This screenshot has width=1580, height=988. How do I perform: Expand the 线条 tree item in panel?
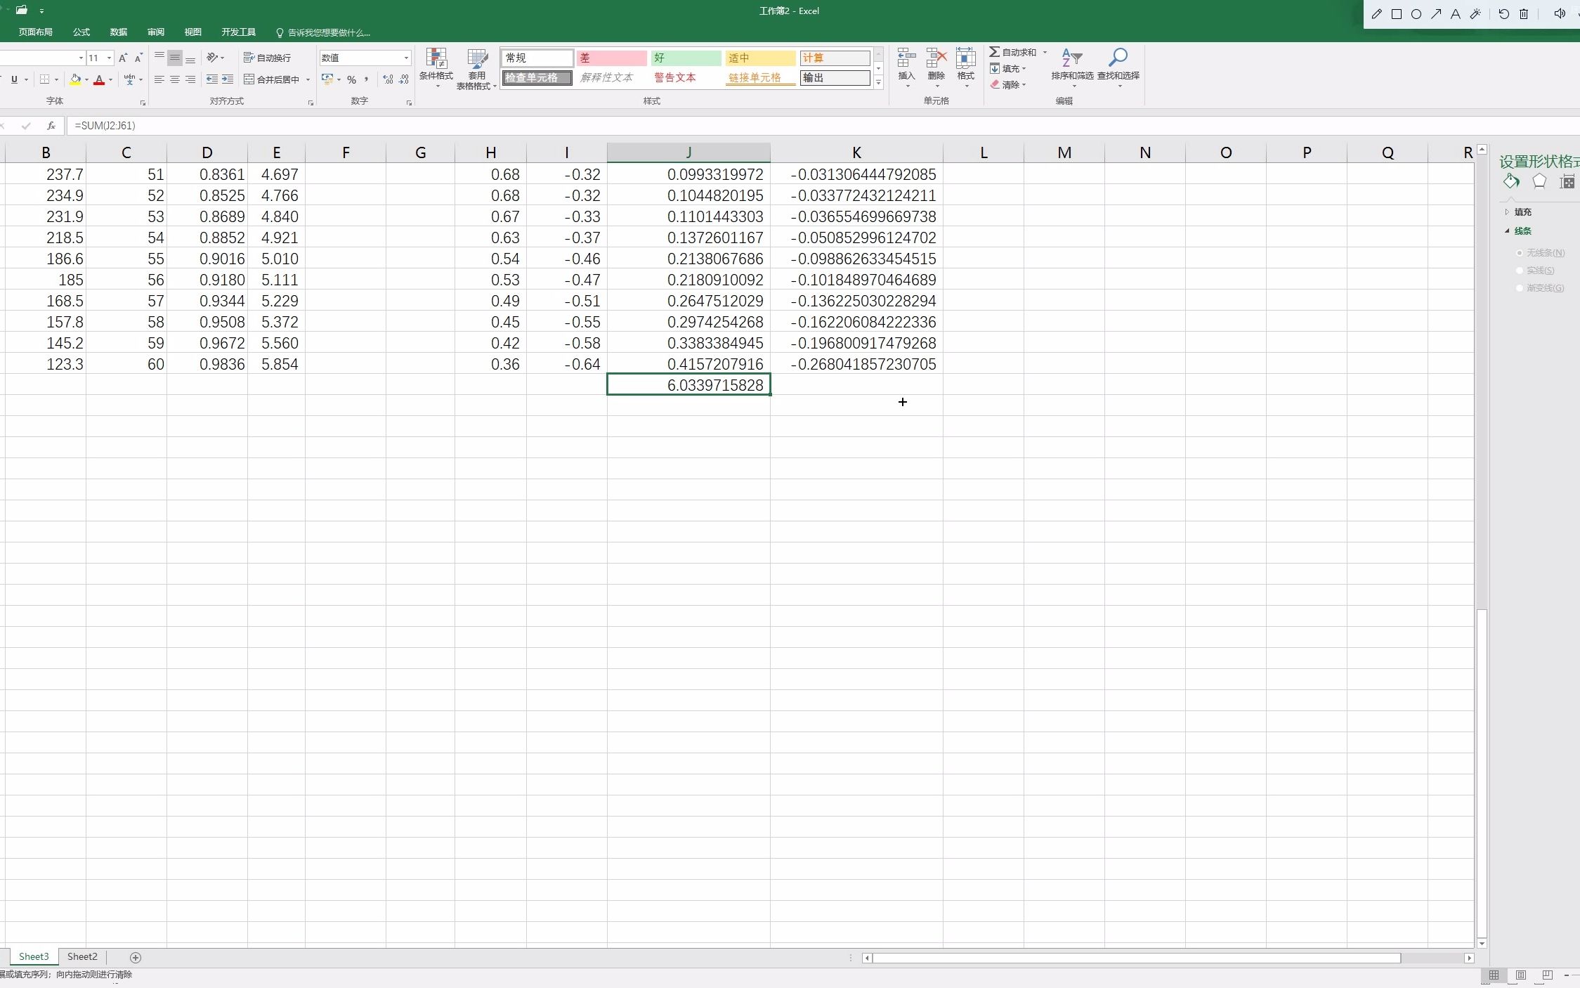point(1510,231)
